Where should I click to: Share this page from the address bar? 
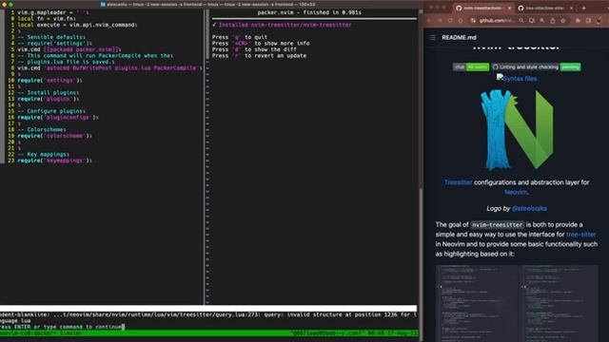point(552,21)
